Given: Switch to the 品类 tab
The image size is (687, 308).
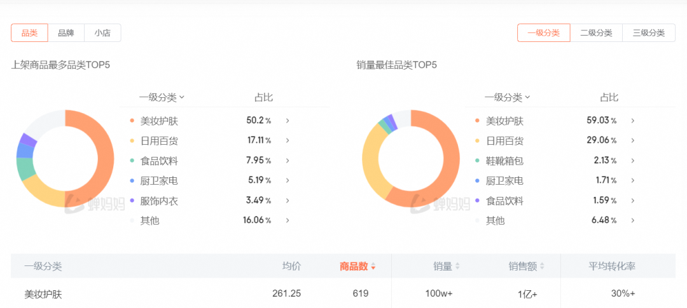Looking at the screenshot, I should [29, 33].
